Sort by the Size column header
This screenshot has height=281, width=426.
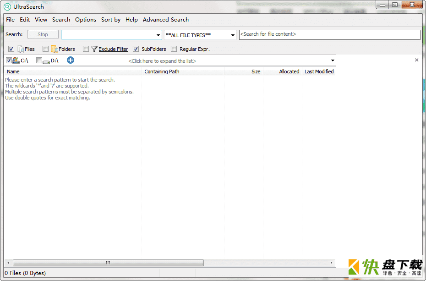[244, 72]
